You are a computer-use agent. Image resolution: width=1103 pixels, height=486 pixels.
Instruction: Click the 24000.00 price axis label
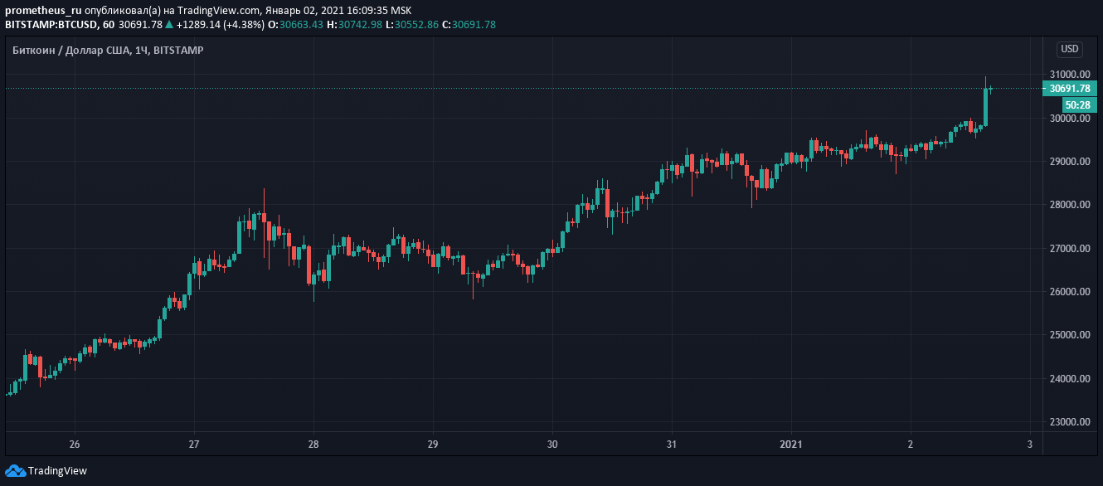[1070, 379]
